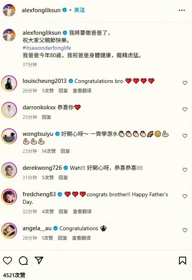Like louischeung2013's comment

185,83
